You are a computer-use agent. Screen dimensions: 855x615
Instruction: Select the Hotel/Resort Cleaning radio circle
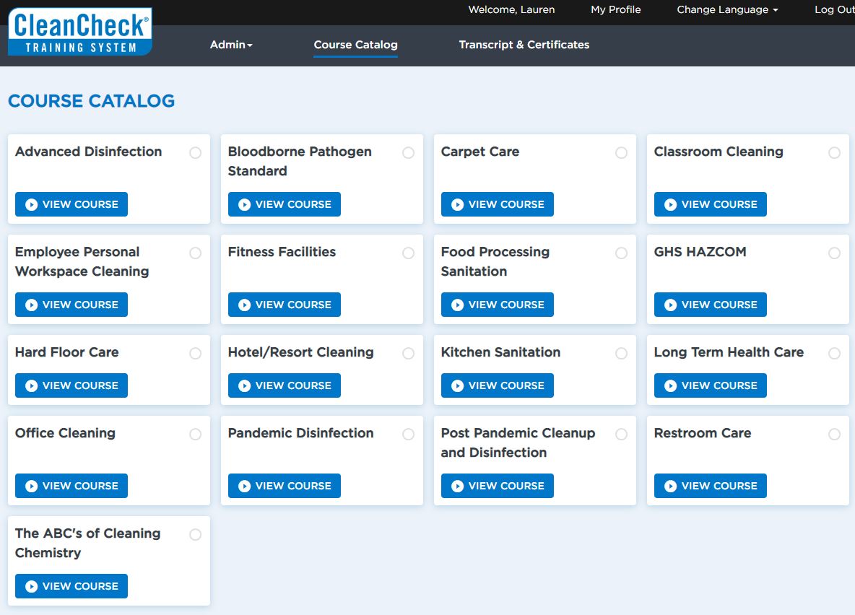click(409, 353)
